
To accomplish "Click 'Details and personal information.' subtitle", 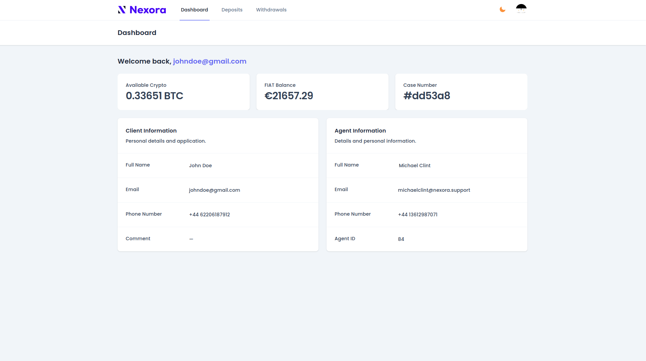I will 375,141.
